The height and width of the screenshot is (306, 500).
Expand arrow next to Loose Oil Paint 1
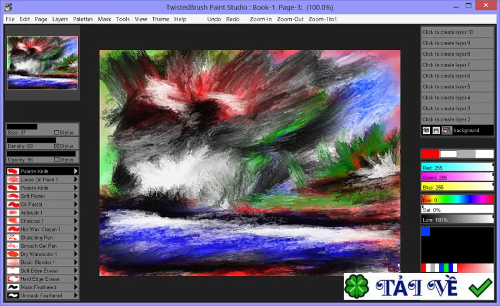76,180
